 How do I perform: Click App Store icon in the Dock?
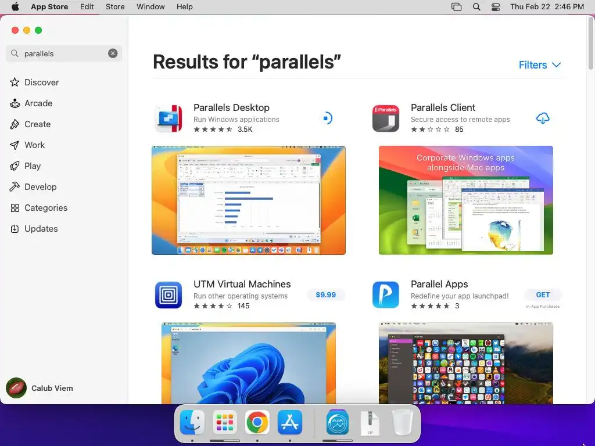pos(290,422)
